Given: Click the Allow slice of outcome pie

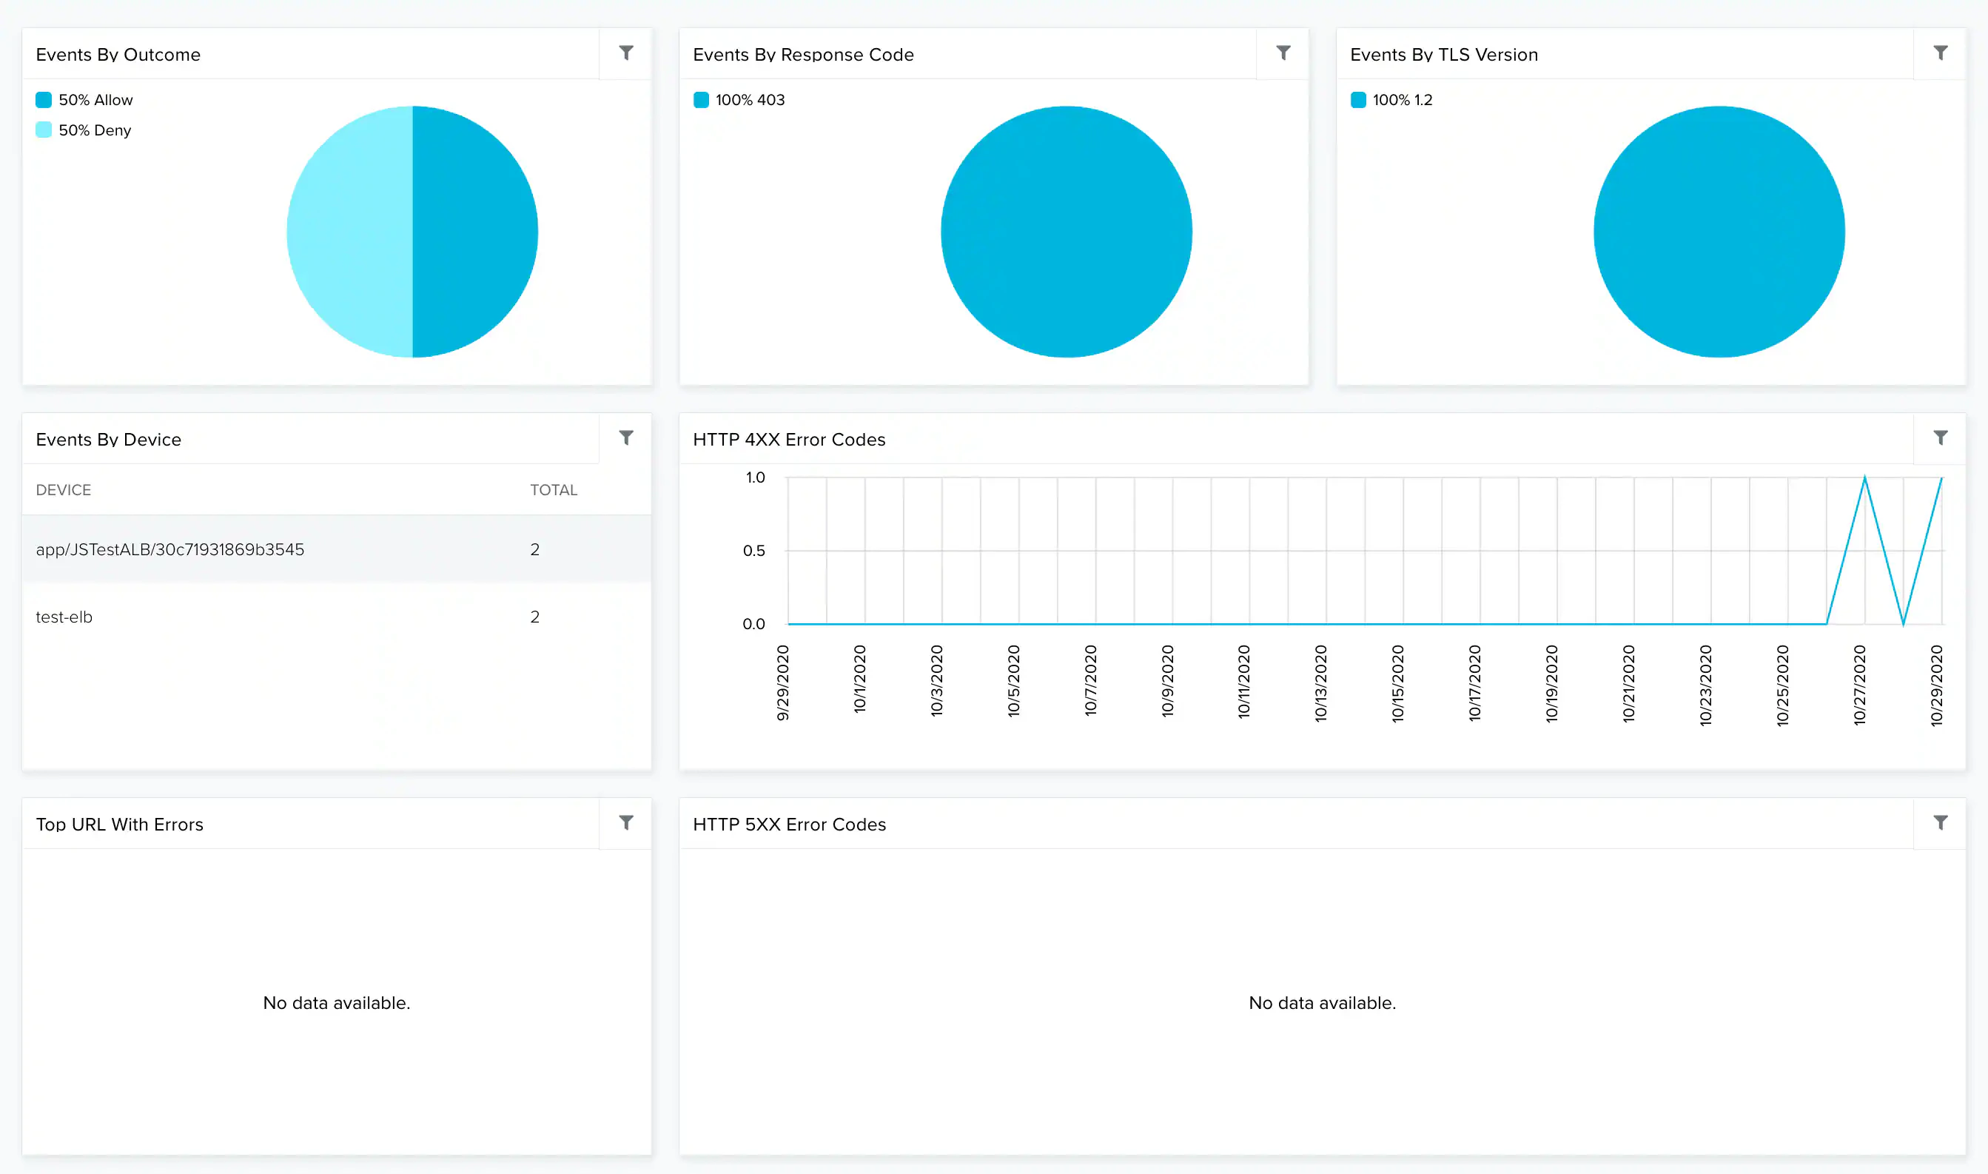Looking at the screenshot, I should click(x=474, y=232).
